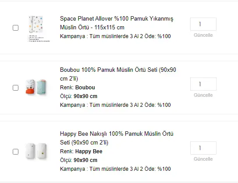Open Space Planet Allover Müslin Örtü title

pos(117,23)
